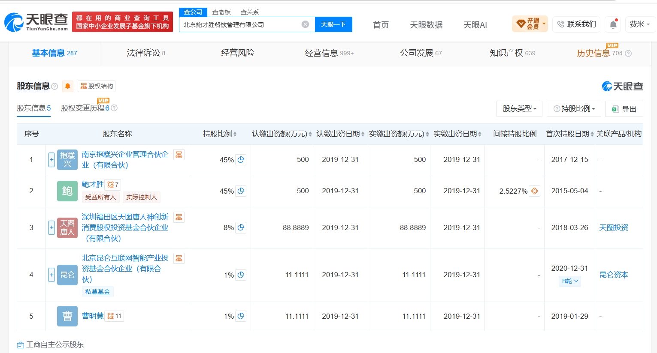Click the 7 related-companies badge next to 鲍才胜

pos(113,185)
